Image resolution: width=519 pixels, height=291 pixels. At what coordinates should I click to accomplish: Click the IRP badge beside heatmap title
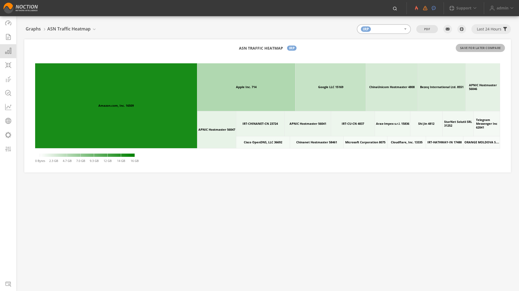pos(292,48)
